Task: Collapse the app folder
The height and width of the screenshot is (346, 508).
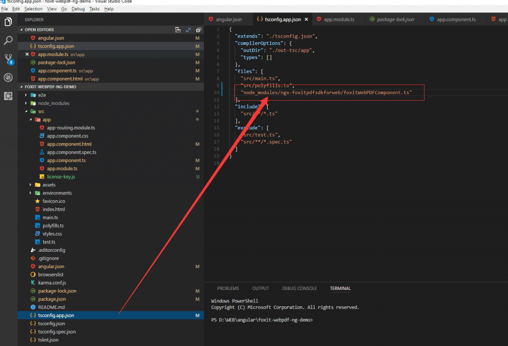Action: click(31, 119)
